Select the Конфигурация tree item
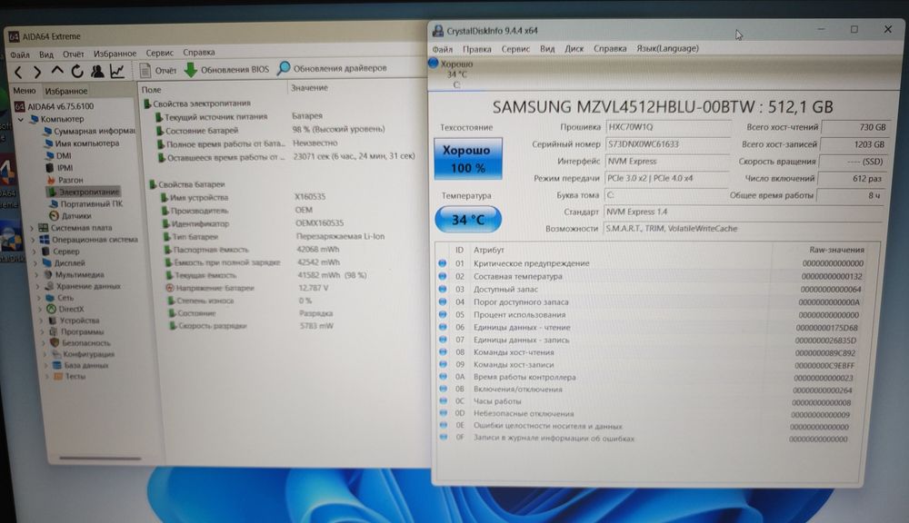This screenshot has width=909, height=523. tap(84, 354)
